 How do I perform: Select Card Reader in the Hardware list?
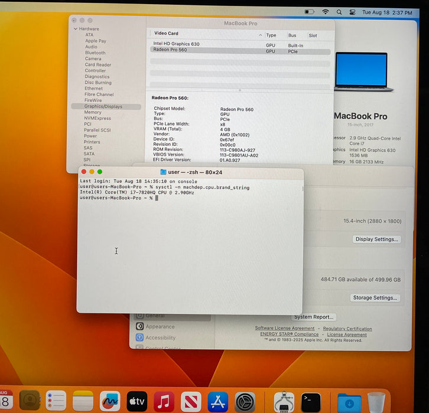click(98, 65)
